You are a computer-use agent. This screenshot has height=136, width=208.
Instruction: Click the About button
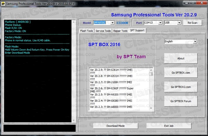coord(181,58)
